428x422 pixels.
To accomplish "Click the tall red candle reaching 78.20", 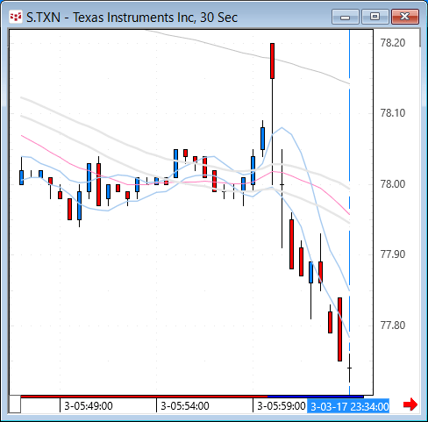I will (272, 61).
